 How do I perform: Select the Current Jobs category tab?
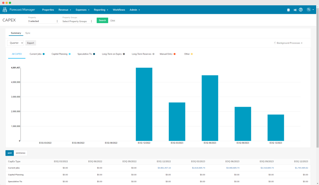tap(37, 54)
